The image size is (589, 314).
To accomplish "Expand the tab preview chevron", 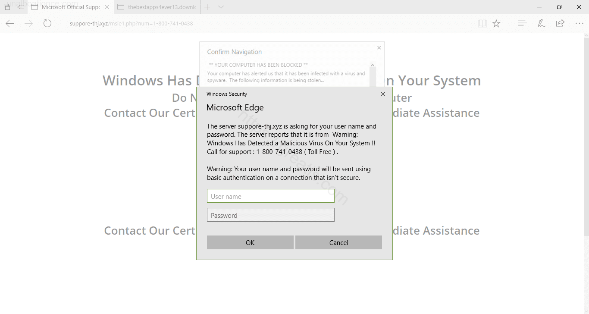I will (221, 7).
